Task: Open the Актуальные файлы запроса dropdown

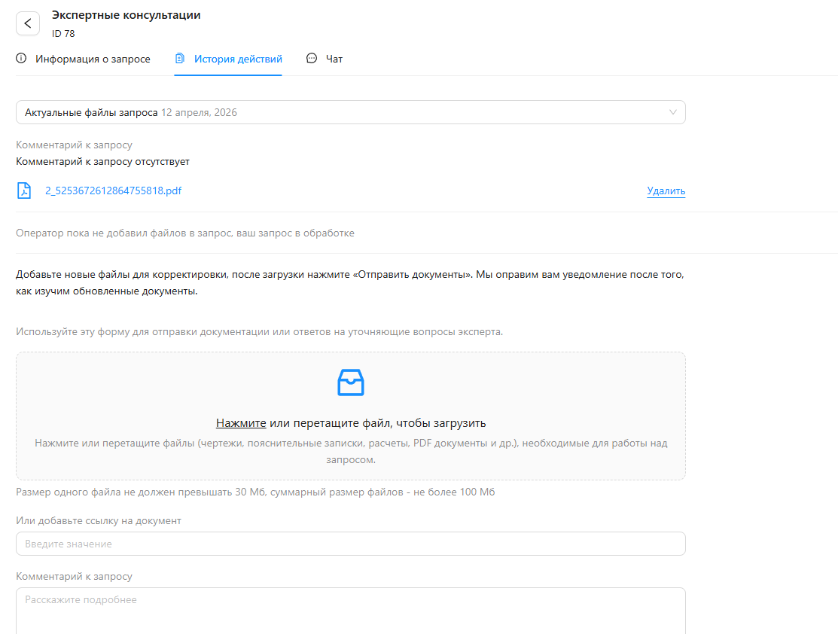Action: 91,112
